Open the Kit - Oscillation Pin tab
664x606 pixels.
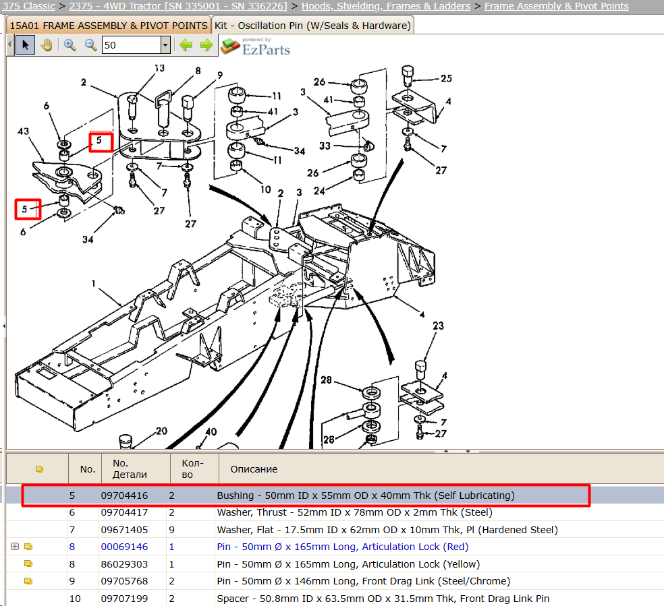[312, 26]
